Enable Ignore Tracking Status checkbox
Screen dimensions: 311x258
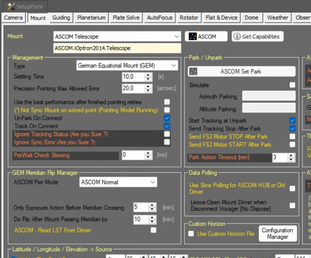pyautogui.click(x=167, y=134)
